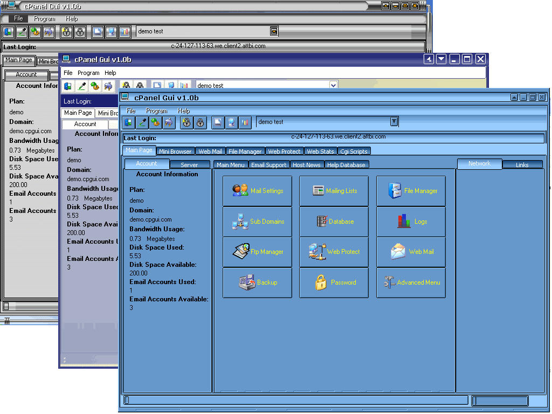Click the bottom status bar of front window

pyautogui.click(x=295, y=400)
